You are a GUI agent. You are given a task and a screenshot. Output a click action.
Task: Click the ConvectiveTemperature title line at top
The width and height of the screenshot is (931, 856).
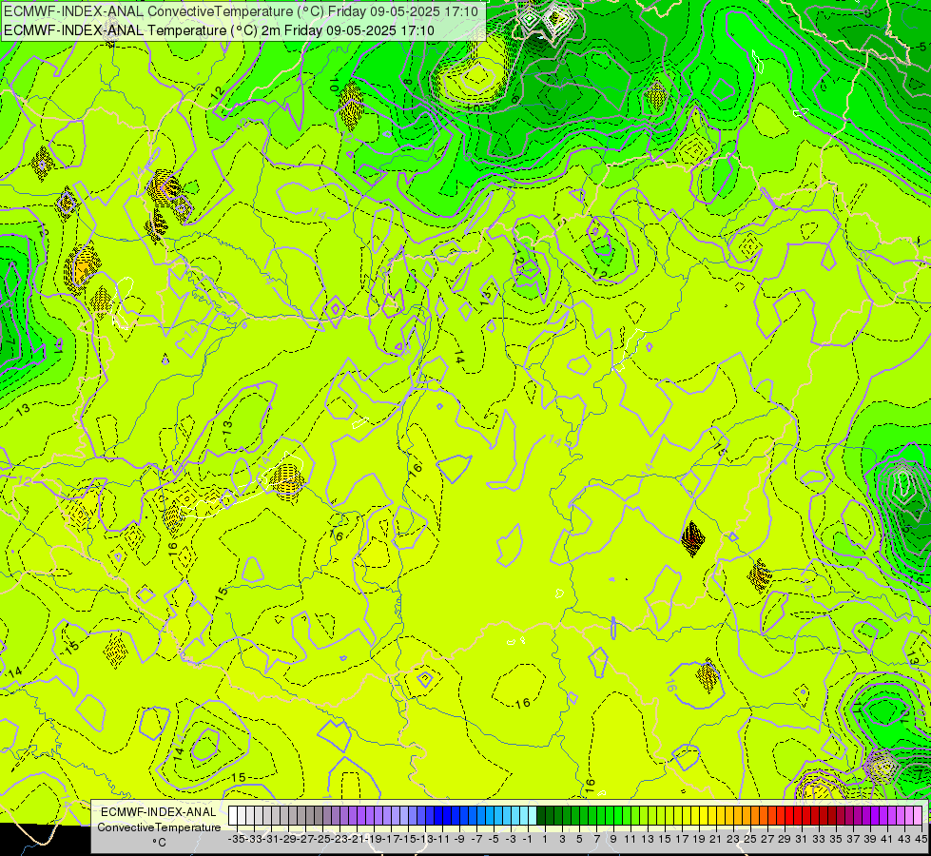click(x=241, y=11)
